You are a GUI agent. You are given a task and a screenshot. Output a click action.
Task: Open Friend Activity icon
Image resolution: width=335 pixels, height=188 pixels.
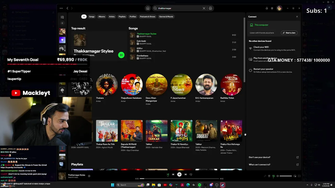point(272,8)
